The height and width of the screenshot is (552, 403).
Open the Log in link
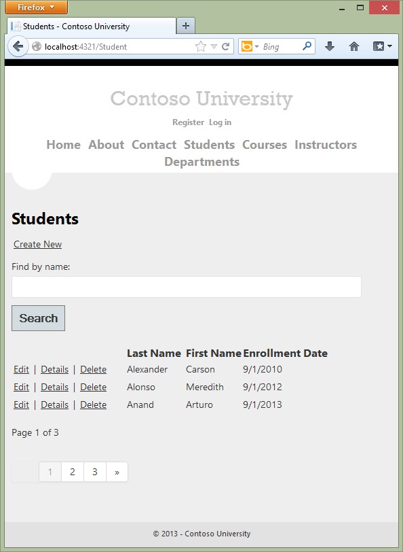click(x=220, y=122)
